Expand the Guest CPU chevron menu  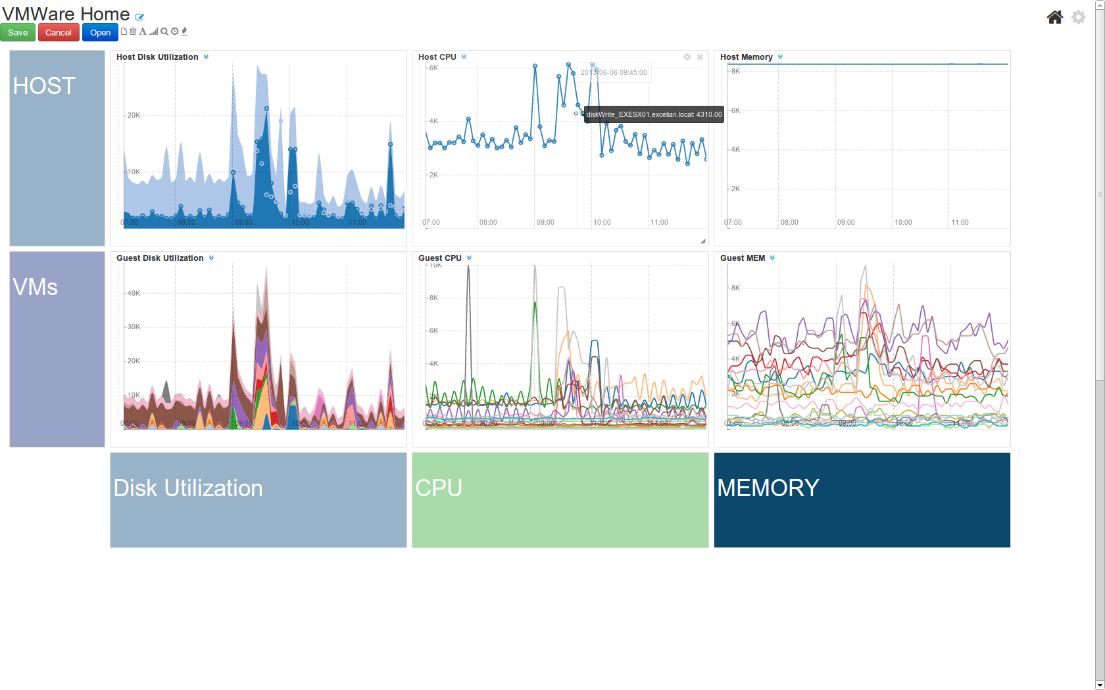(x=469, y=258)
